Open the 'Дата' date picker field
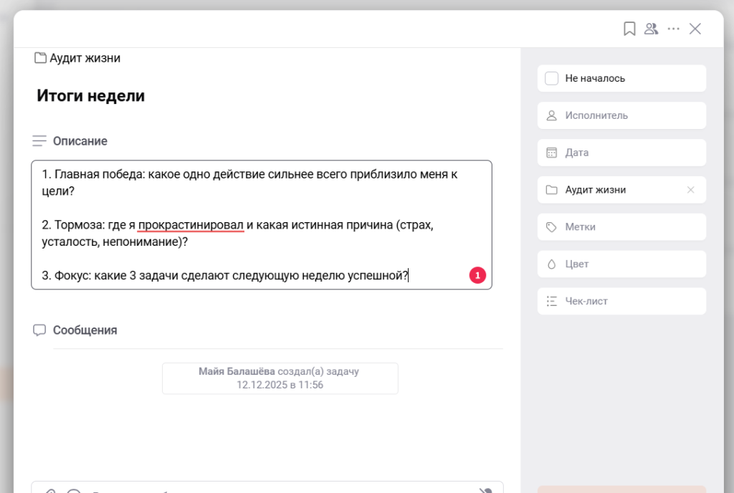The width and height of the screenshot is (734, 493). click(621, 153)
